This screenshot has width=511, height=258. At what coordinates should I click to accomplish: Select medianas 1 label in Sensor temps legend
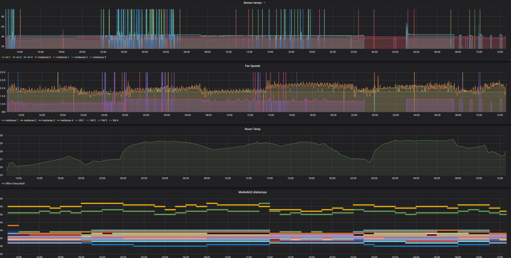pos(63,57)
